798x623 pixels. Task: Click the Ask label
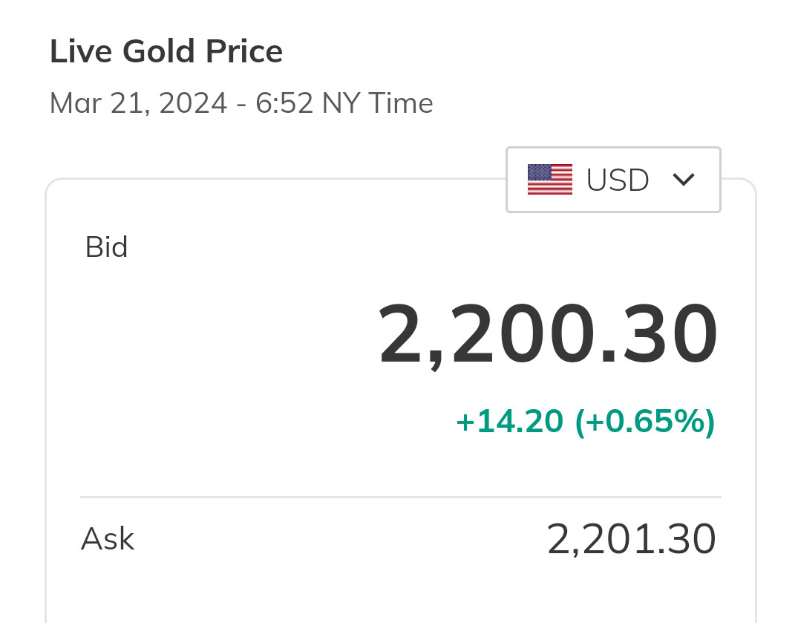click(x=108, y=538)
